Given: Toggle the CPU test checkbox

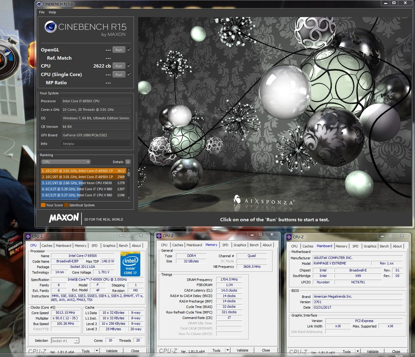Looking at the screenshot, I should click(129, 66).
